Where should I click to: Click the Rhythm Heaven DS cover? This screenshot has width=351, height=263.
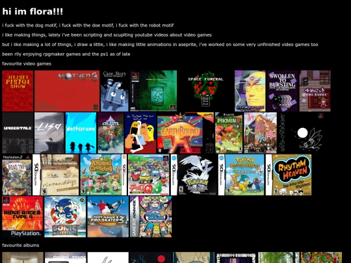pos(289,175)
